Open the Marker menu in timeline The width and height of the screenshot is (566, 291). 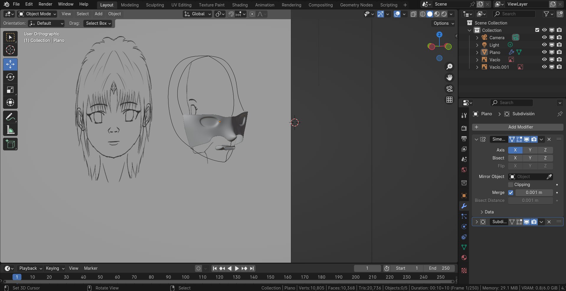click(x=91, y=268)
